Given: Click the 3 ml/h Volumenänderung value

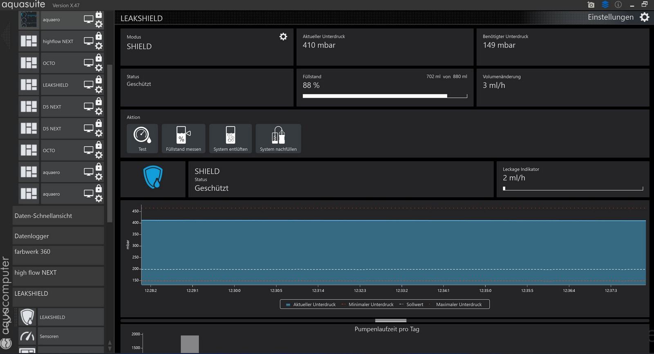Looking at the screenshot, I should tap(494, 85).
